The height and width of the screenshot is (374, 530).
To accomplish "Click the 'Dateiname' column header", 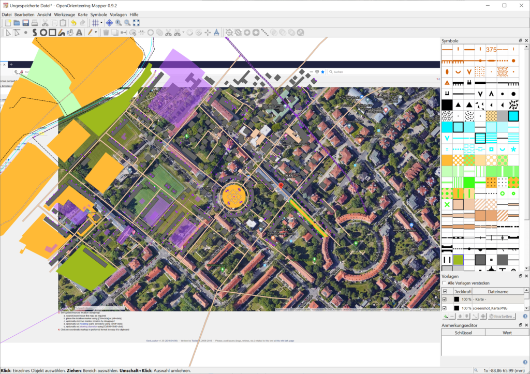I will (498, 292).
